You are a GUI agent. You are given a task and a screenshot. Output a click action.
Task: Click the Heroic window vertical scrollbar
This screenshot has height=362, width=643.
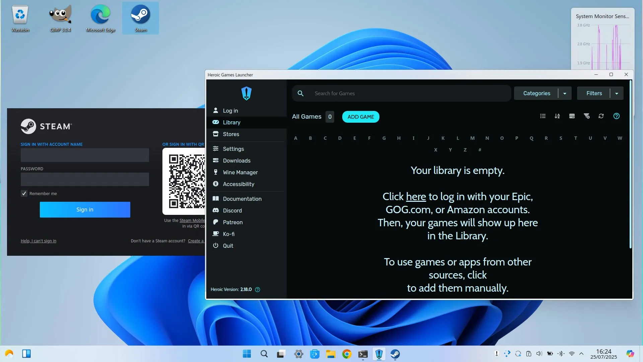631,164
